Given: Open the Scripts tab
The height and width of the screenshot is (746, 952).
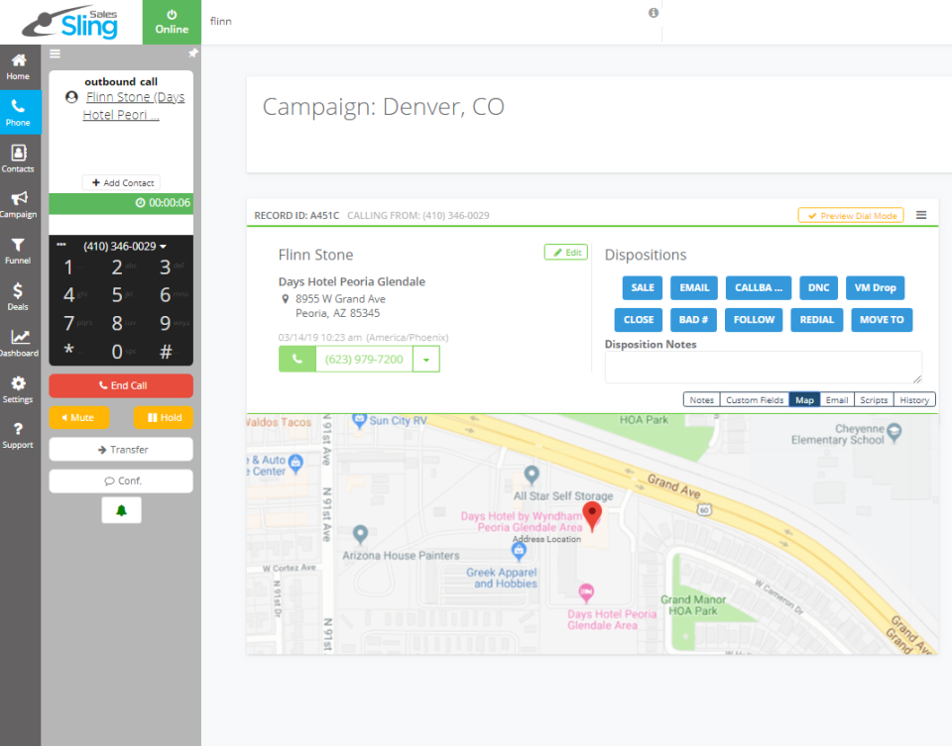Looking at the screenshot, I should pyautogui.click(x=874, y=399).
